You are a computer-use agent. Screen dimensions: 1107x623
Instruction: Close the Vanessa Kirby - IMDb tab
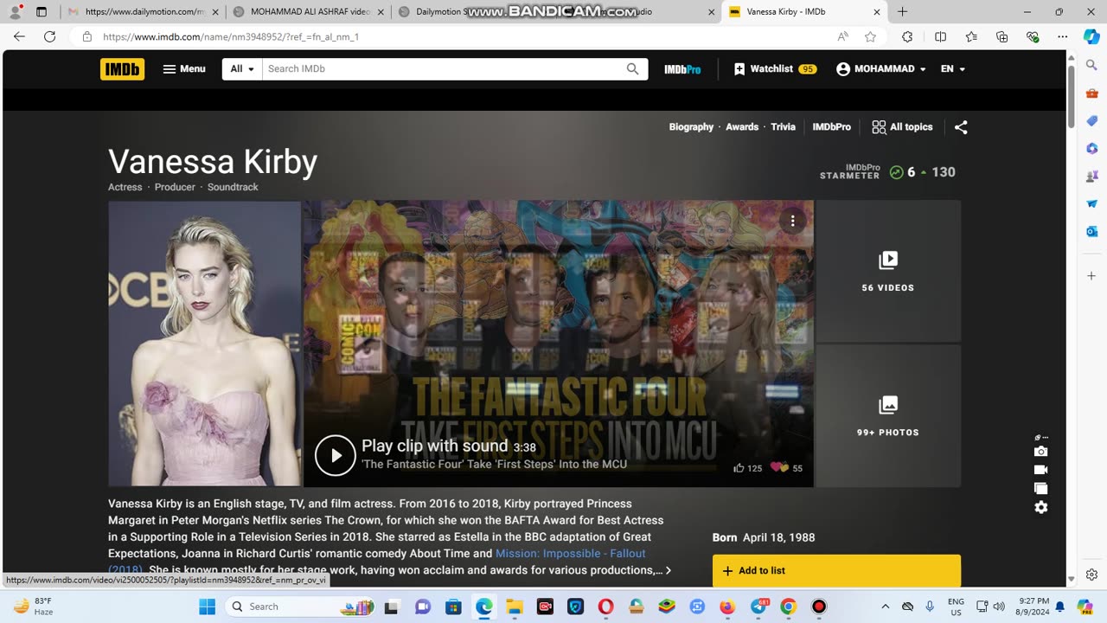(x=876, y=12)
